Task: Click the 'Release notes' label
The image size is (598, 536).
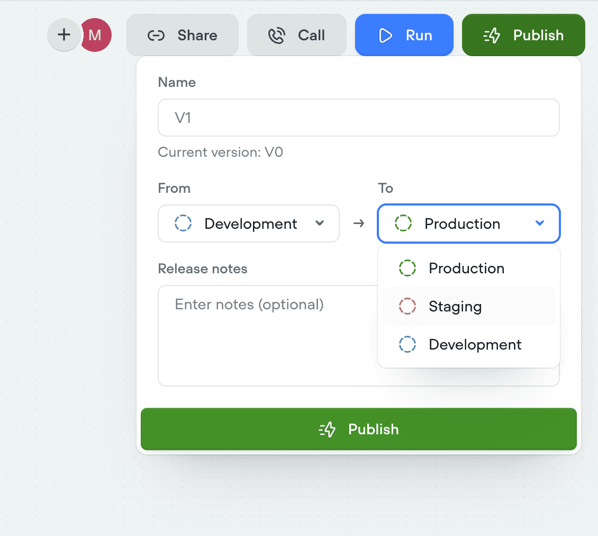Action: pos(203,269)
